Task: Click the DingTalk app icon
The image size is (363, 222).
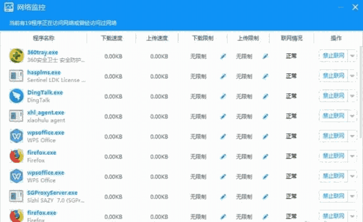Action: pyautogui.click(x=17, y=96)
